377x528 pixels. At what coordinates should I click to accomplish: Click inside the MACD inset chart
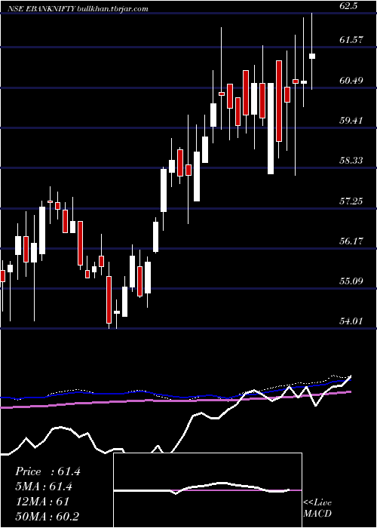pyautogui.click(x=207, y=490)
